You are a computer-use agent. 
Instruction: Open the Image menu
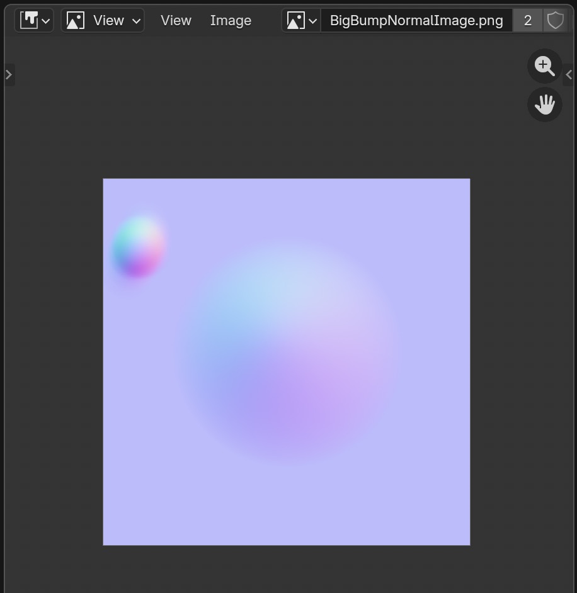231,20
